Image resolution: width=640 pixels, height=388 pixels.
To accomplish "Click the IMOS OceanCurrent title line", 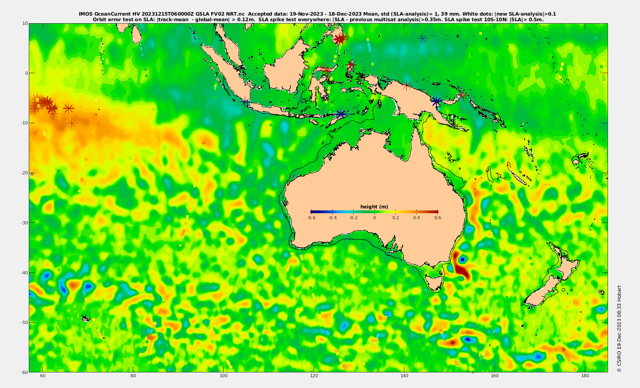I will 317,14.
